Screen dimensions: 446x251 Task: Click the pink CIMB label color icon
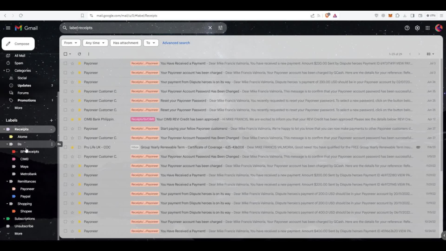pyautogui.click(x=14, y=159)
